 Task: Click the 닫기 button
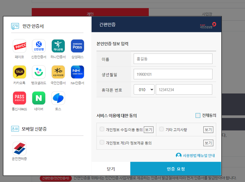coord(111,169)
